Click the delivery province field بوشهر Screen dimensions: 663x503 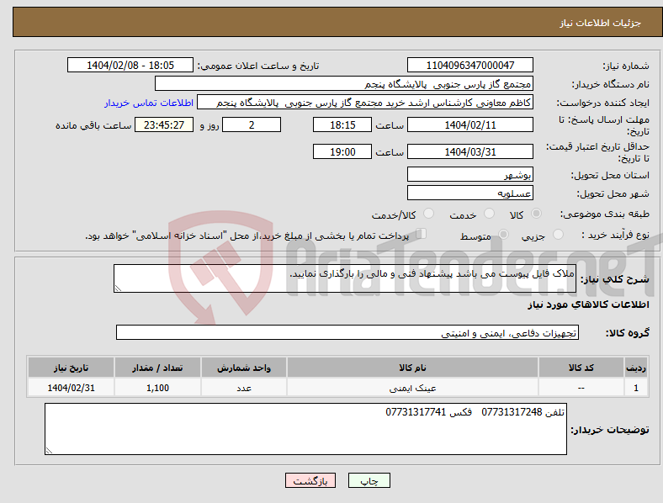[x=469, y=174]
